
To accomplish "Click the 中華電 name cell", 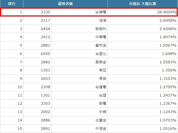I will 101,37.
